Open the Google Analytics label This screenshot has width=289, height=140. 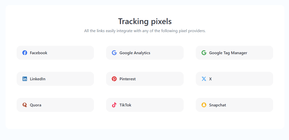tap(135, 53)
